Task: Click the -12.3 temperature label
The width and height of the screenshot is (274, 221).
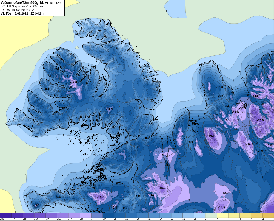Action: coord(36,205)
